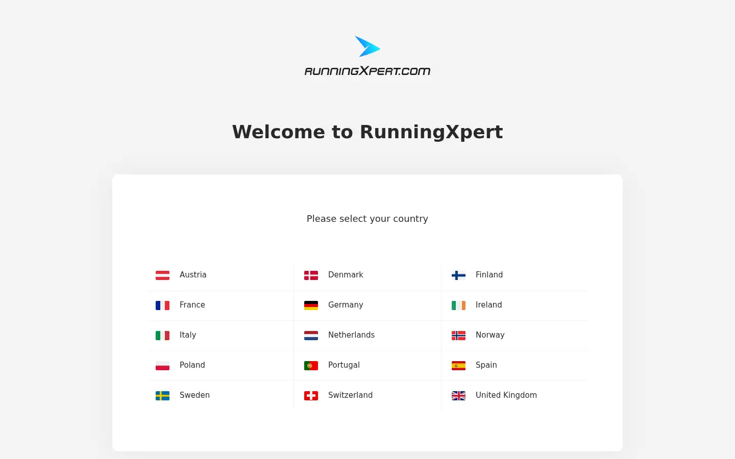Select the Ireland country link
Screen dimensions: 735x459
(x=488, y=305)
